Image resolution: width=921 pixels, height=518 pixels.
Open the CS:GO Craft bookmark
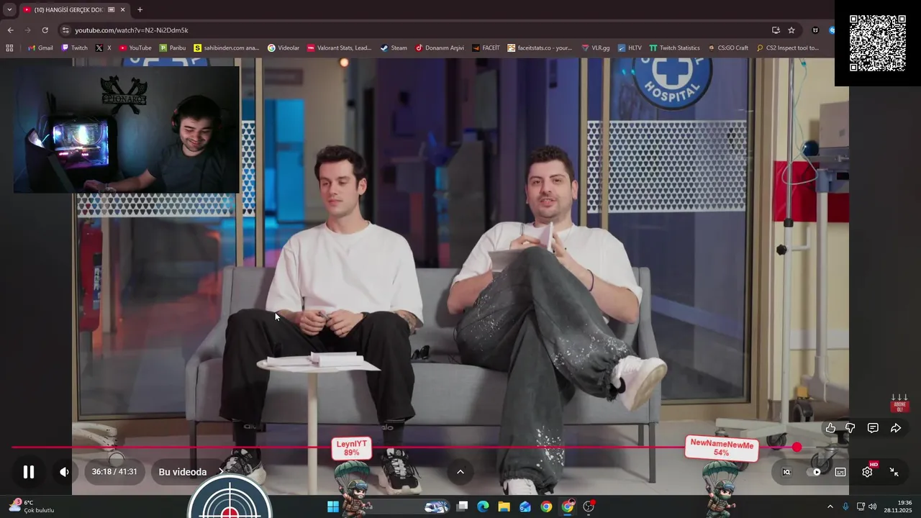(728, 48)
